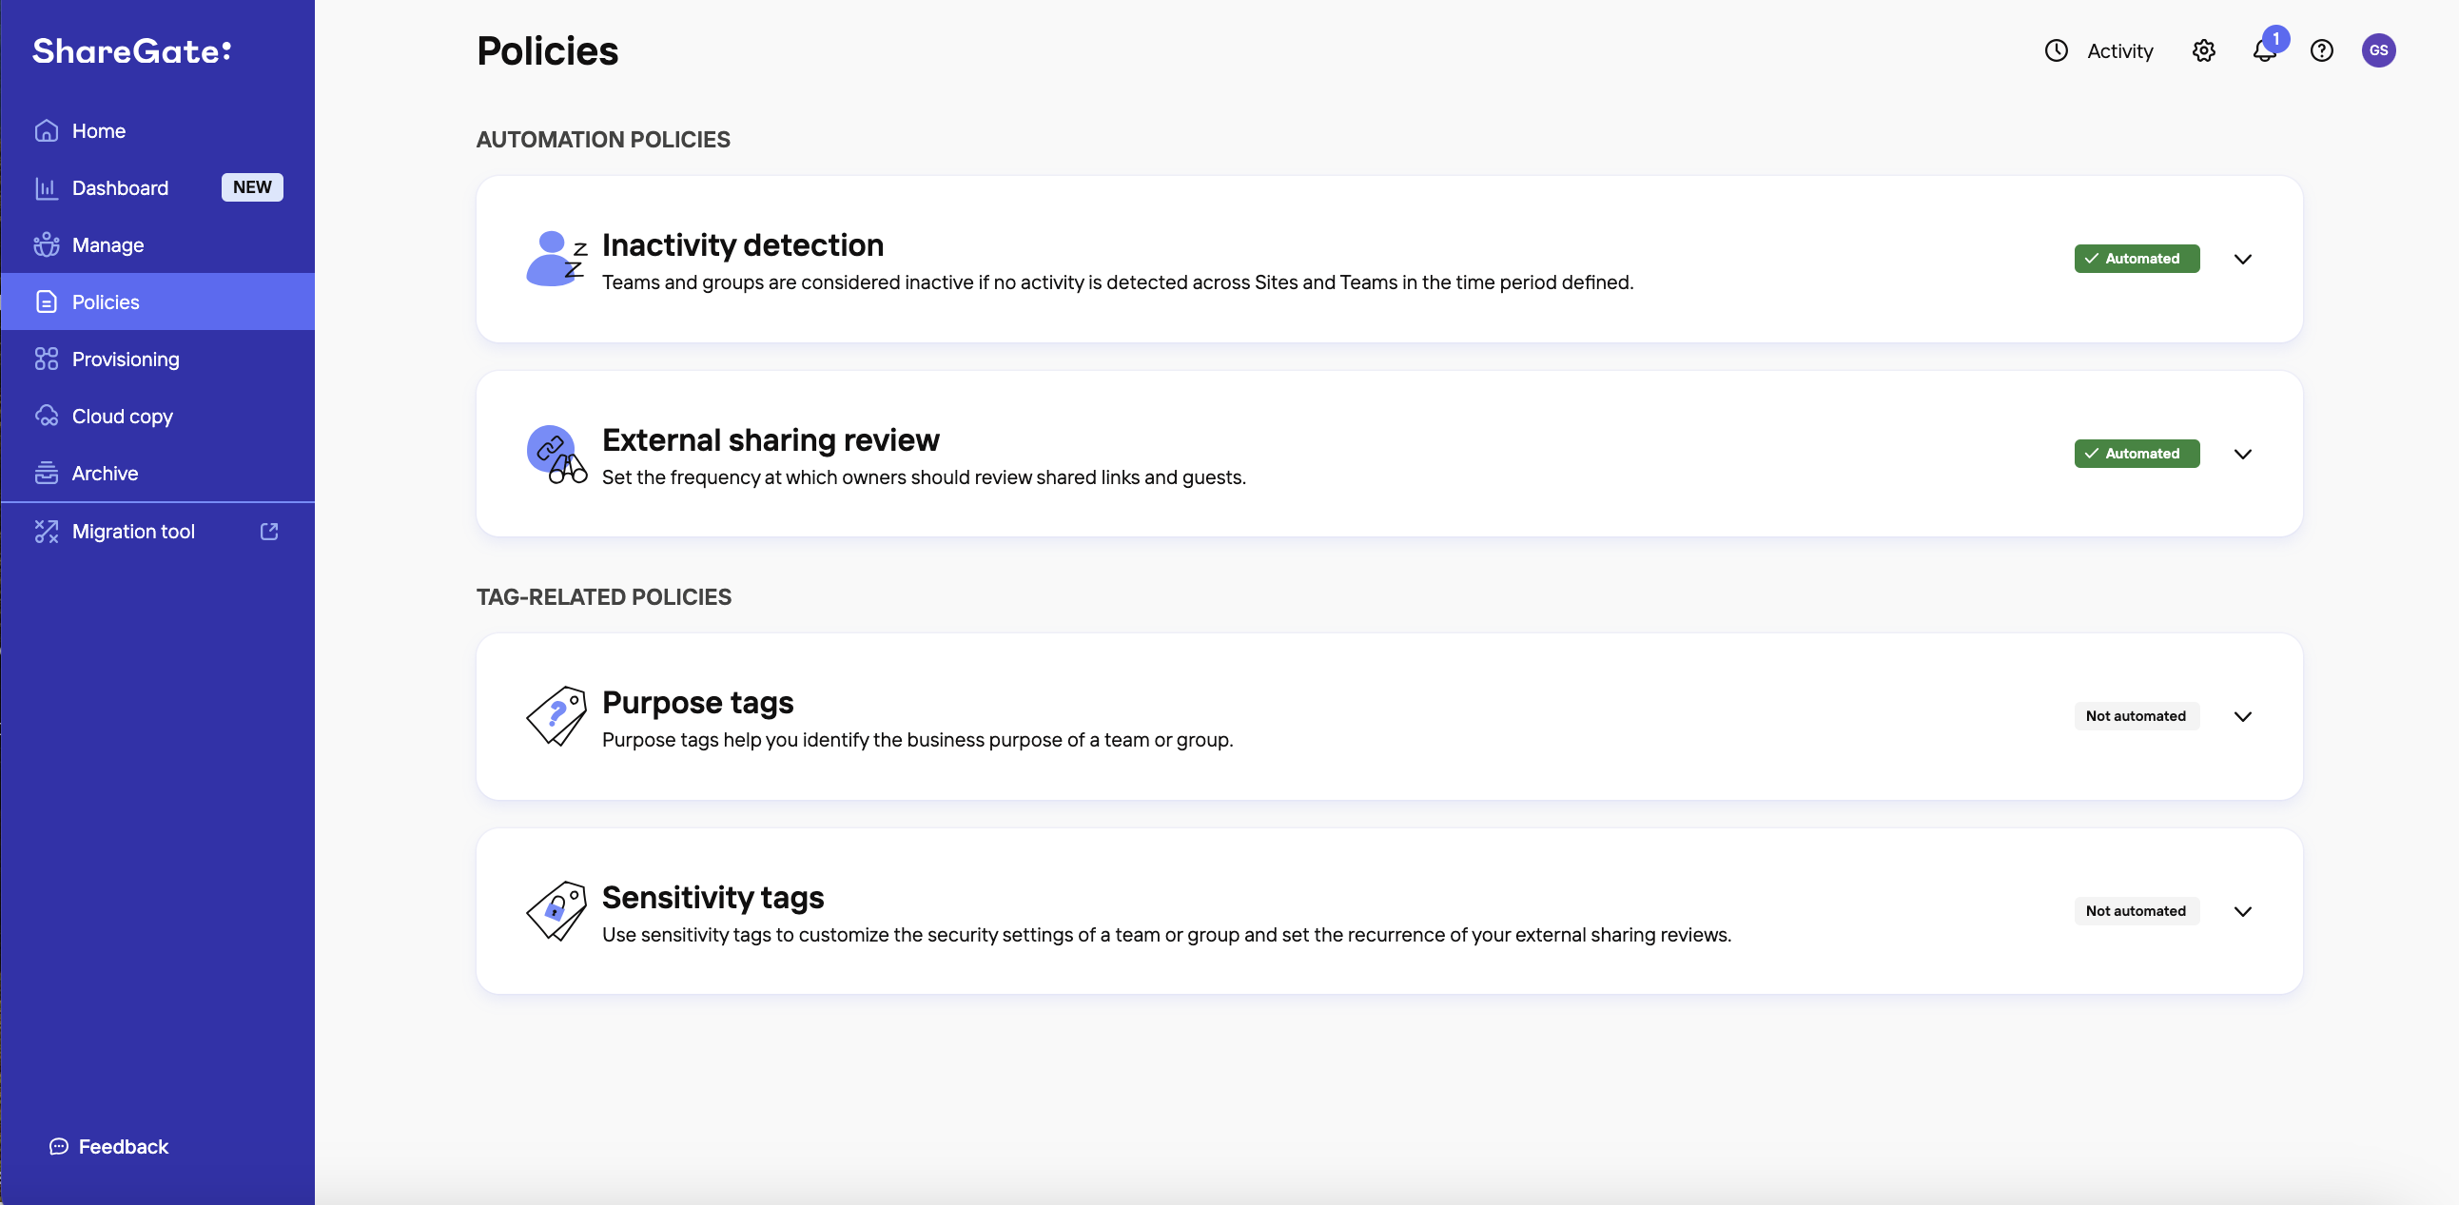The height and width of the screenshot is (1205, 2459).
Task: Open Cloud copy section
Action: [158, 416]
